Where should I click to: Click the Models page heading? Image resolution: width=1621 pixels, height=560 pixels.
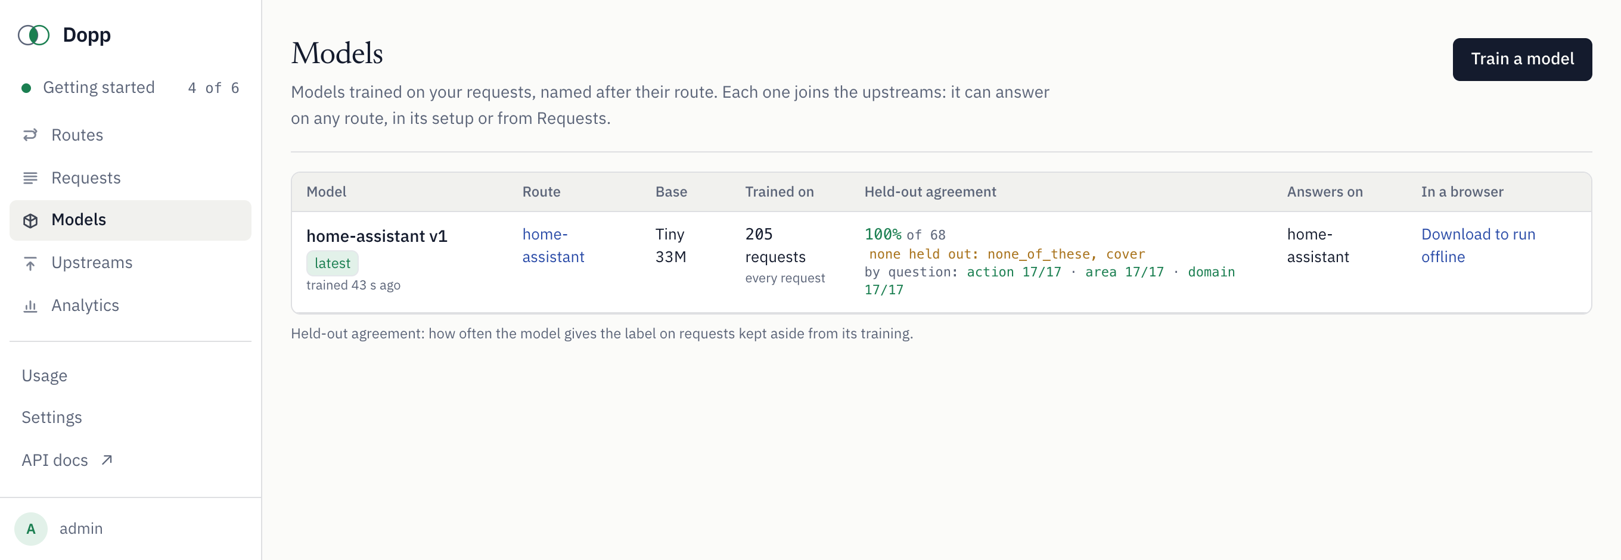pyautogui.click(x=337, y=54)
